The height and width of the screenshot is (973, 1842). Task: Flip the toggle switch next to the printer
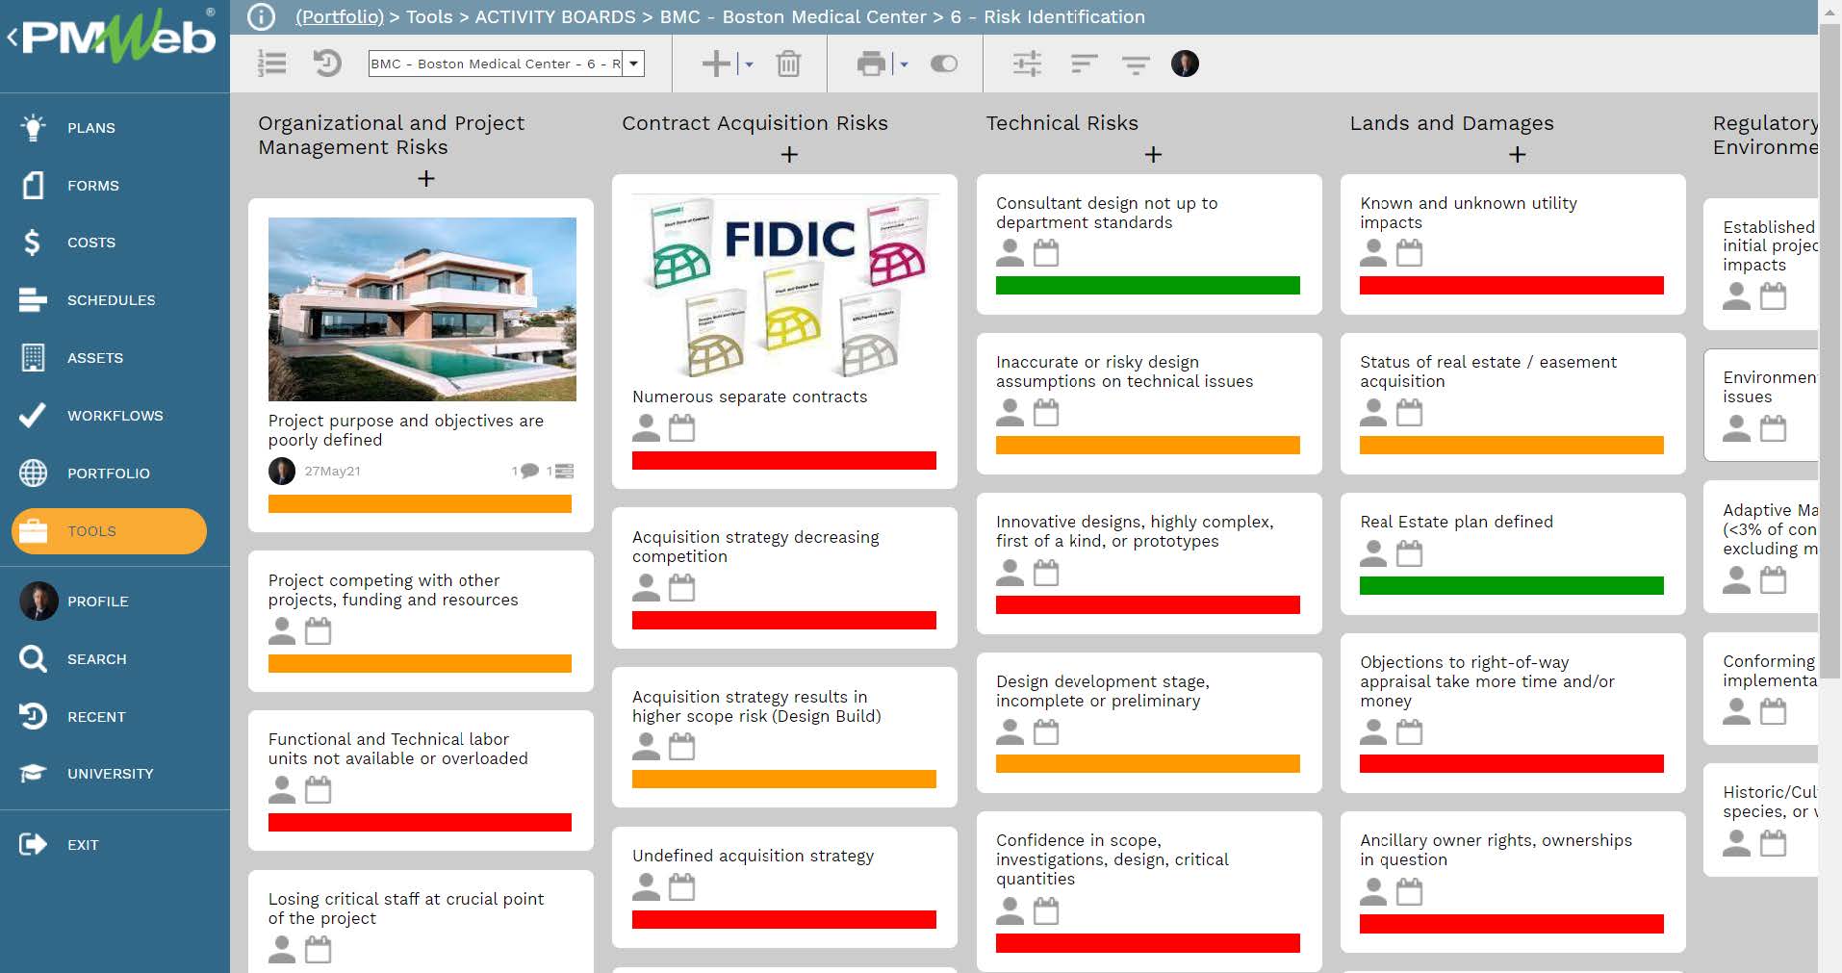point(943,64)
